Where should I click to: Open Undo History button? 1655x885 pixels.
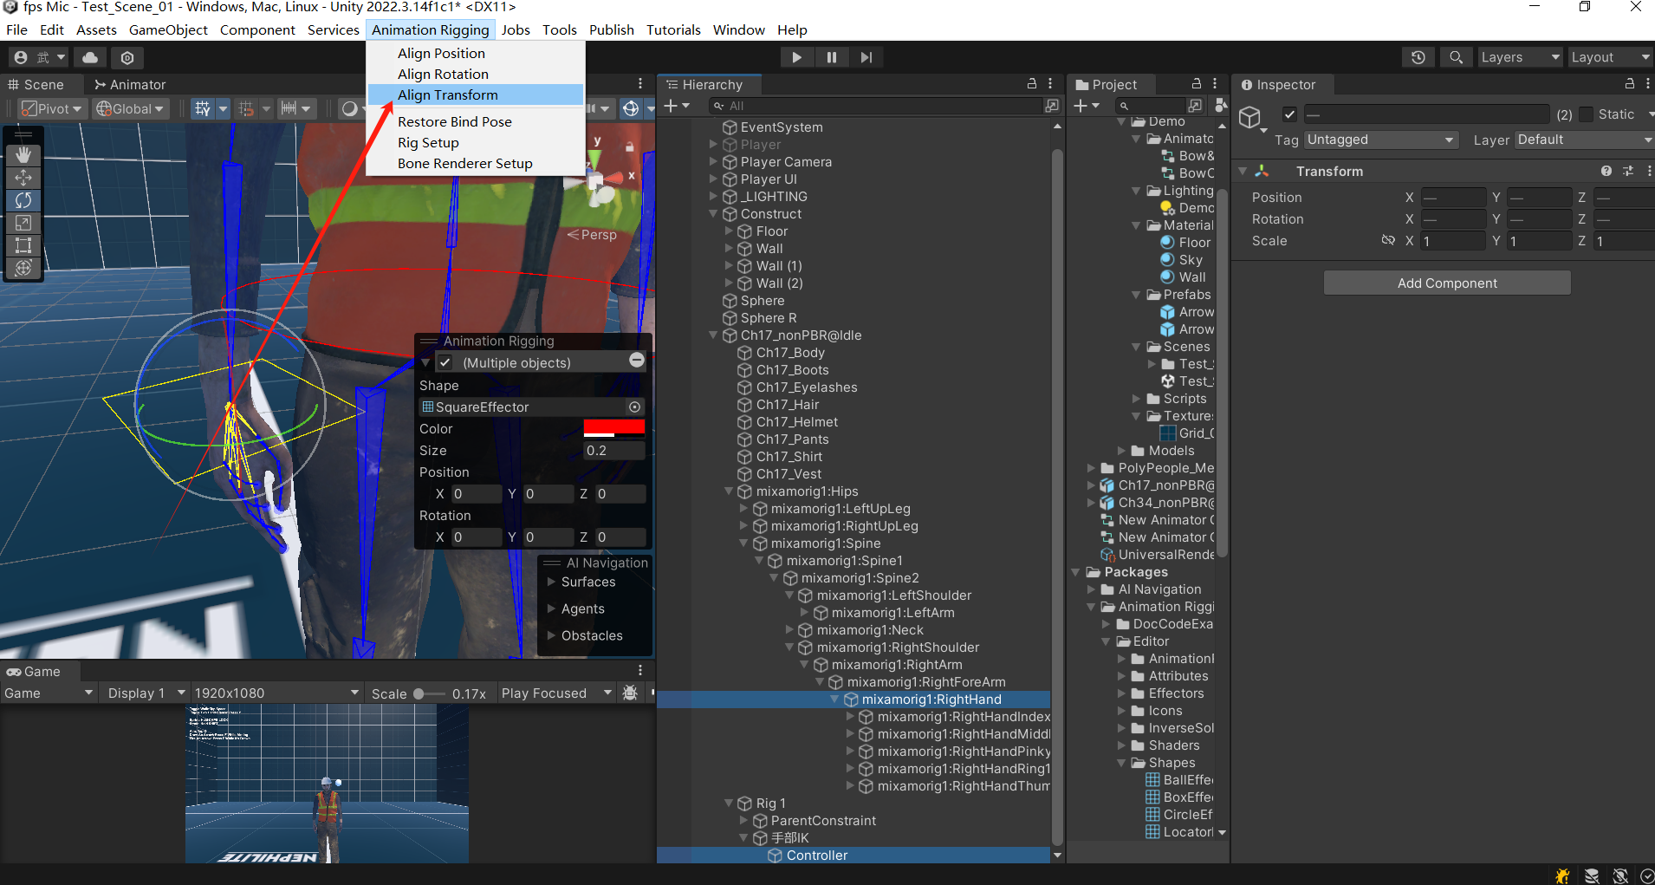pos(1418,57)
